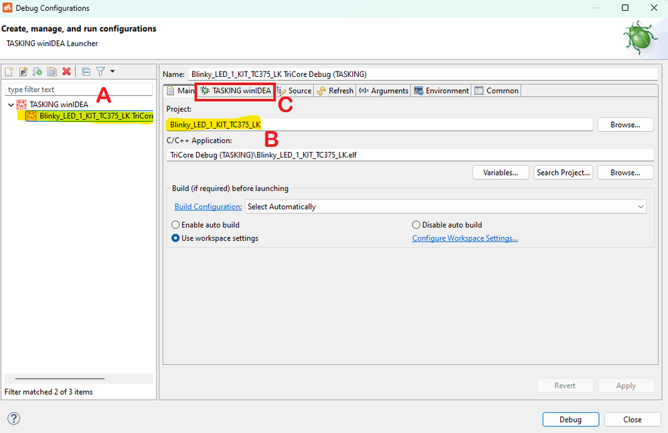Image resolution: width=668 pixels, height=433 pixels.
Task: Switch to the TASKING winIDEA tab
Action: pyautogui.click(x=234, y=90)
